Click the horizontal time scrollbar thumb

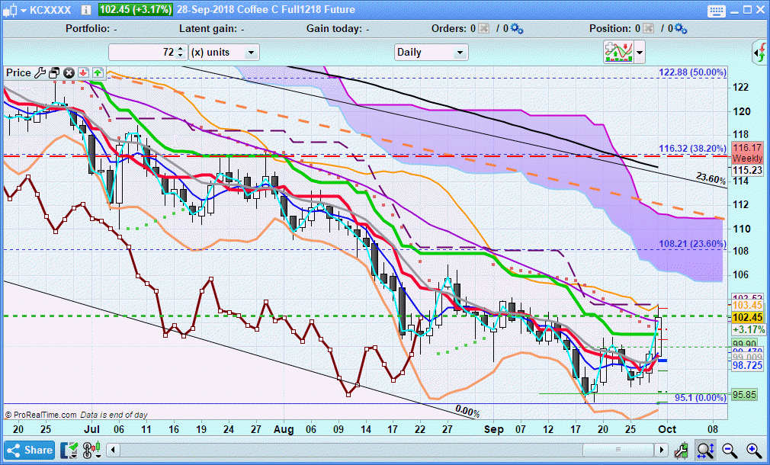click(618, 449)
